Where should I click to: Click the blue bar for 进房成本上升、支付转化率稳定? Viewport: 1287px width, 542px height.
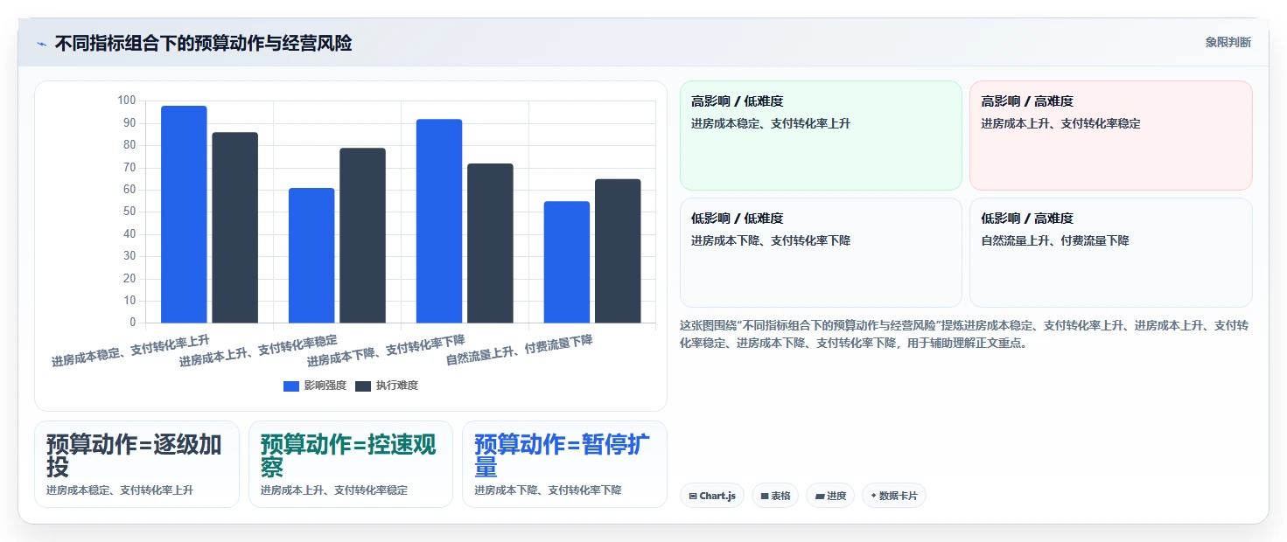click(x=311, y=255)
